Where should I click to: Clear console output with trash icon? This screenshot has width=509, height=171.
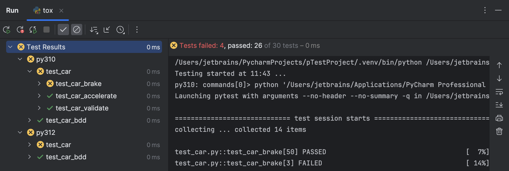pyautogui.click(x=499, y=131)
